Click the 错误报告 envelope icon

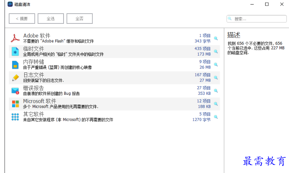(x=15, y=91)
